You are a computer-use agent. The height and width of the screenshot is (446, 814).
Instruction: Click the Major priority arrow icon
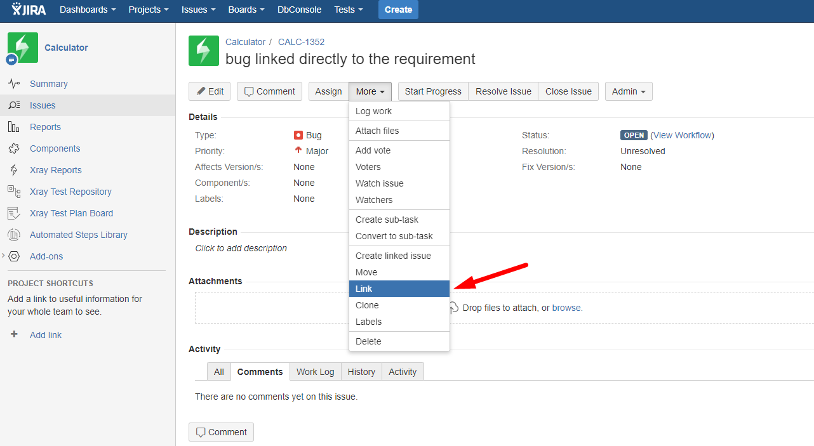(x=298, y=150)
